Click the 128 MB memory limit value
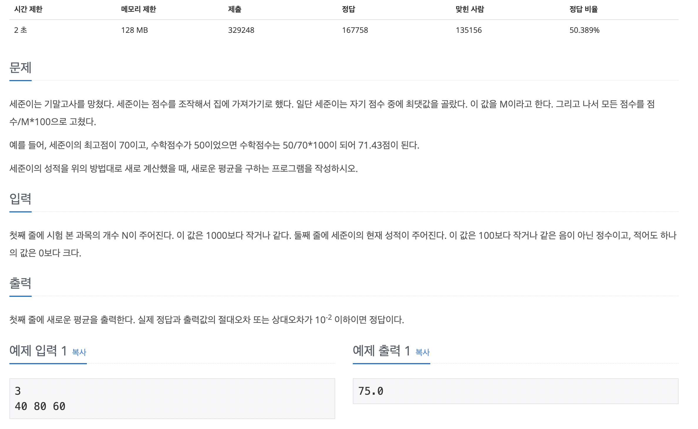698x429 pixels. [134, 30]
